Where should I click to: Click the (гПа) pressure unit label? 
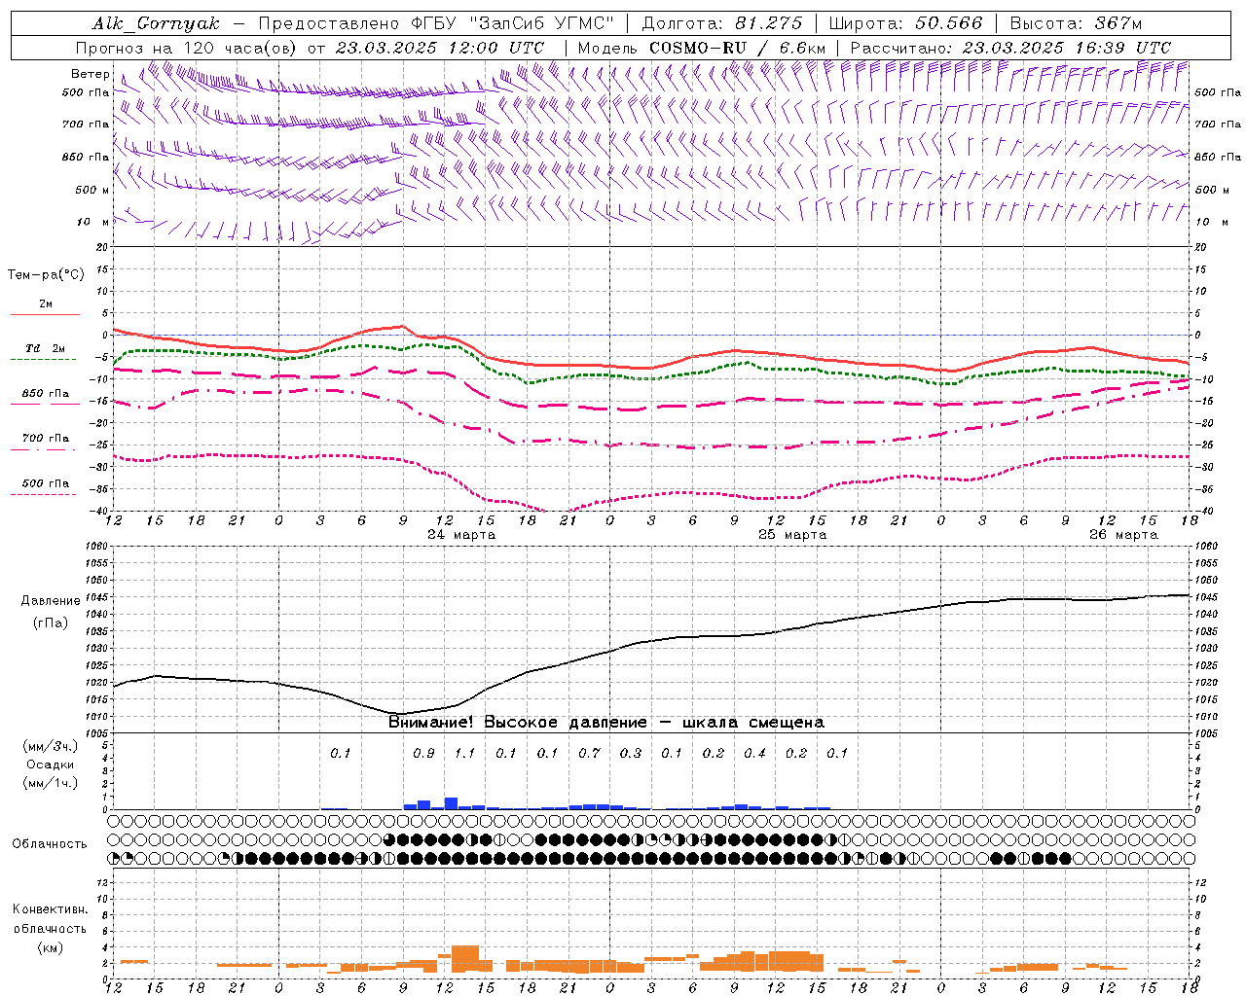click(x=50, y=623)
